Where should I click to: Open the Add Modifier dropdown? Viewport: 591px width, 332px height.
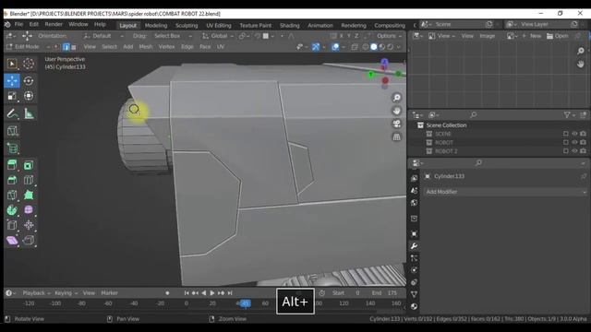click(x=505, y=192)
